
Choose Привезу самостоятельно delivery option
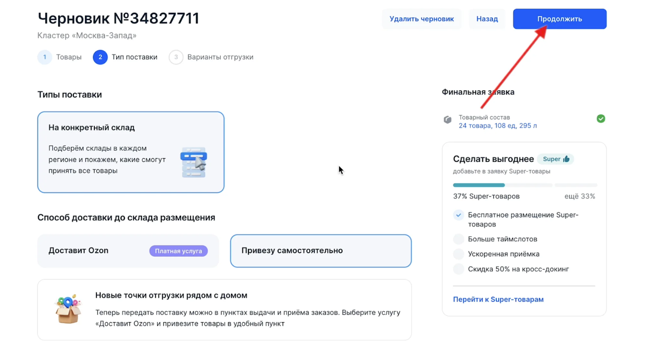click(321, 251)
